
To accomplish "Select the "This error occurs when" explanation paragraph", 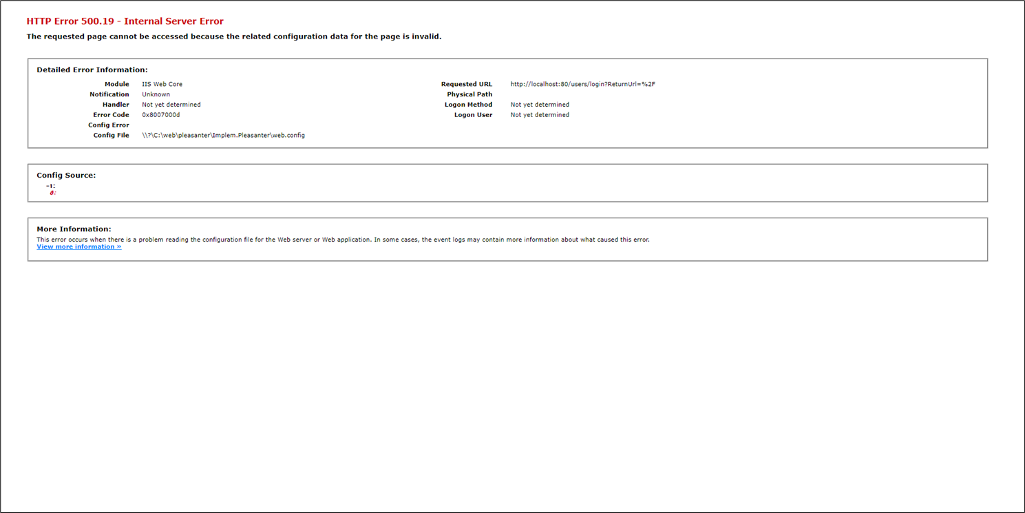I will coord(343,240).
